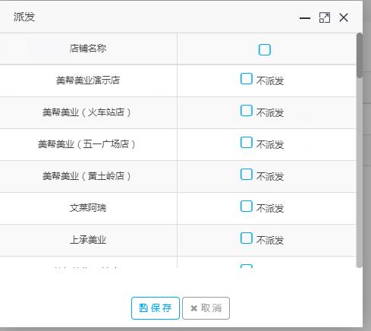The height and width of the screenshot is (331, 371).
Task: Select the 文莱阿瑞 store row
Action: pyautogui.click(x=178, y=208)
